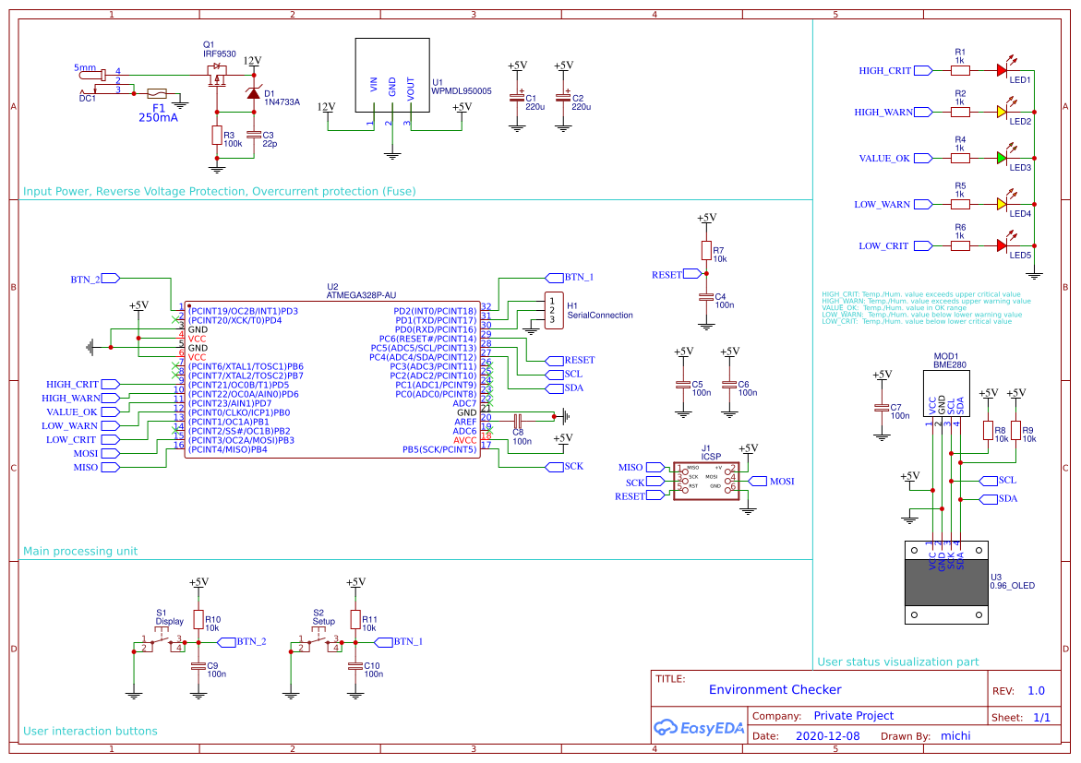Select the WPMDL950005 voltage regulator U1
This screenshot has height=763, width=1081.
pyautogui.click(x=390, y=74)
